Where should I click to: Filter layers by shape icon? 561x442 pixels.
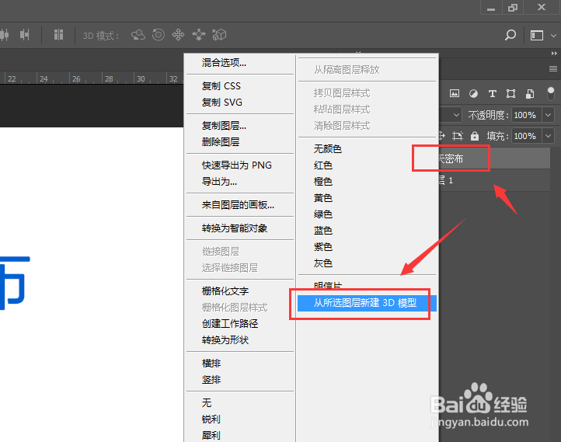[x=511, y=94]
